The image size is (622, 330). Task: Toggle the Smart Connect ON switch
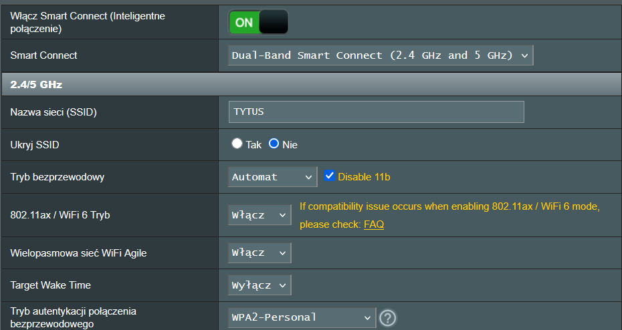(259, 22)
